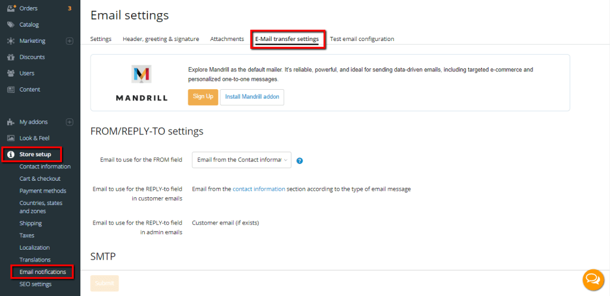
Task: Click the Sign Up button
Action: point(203,97)
